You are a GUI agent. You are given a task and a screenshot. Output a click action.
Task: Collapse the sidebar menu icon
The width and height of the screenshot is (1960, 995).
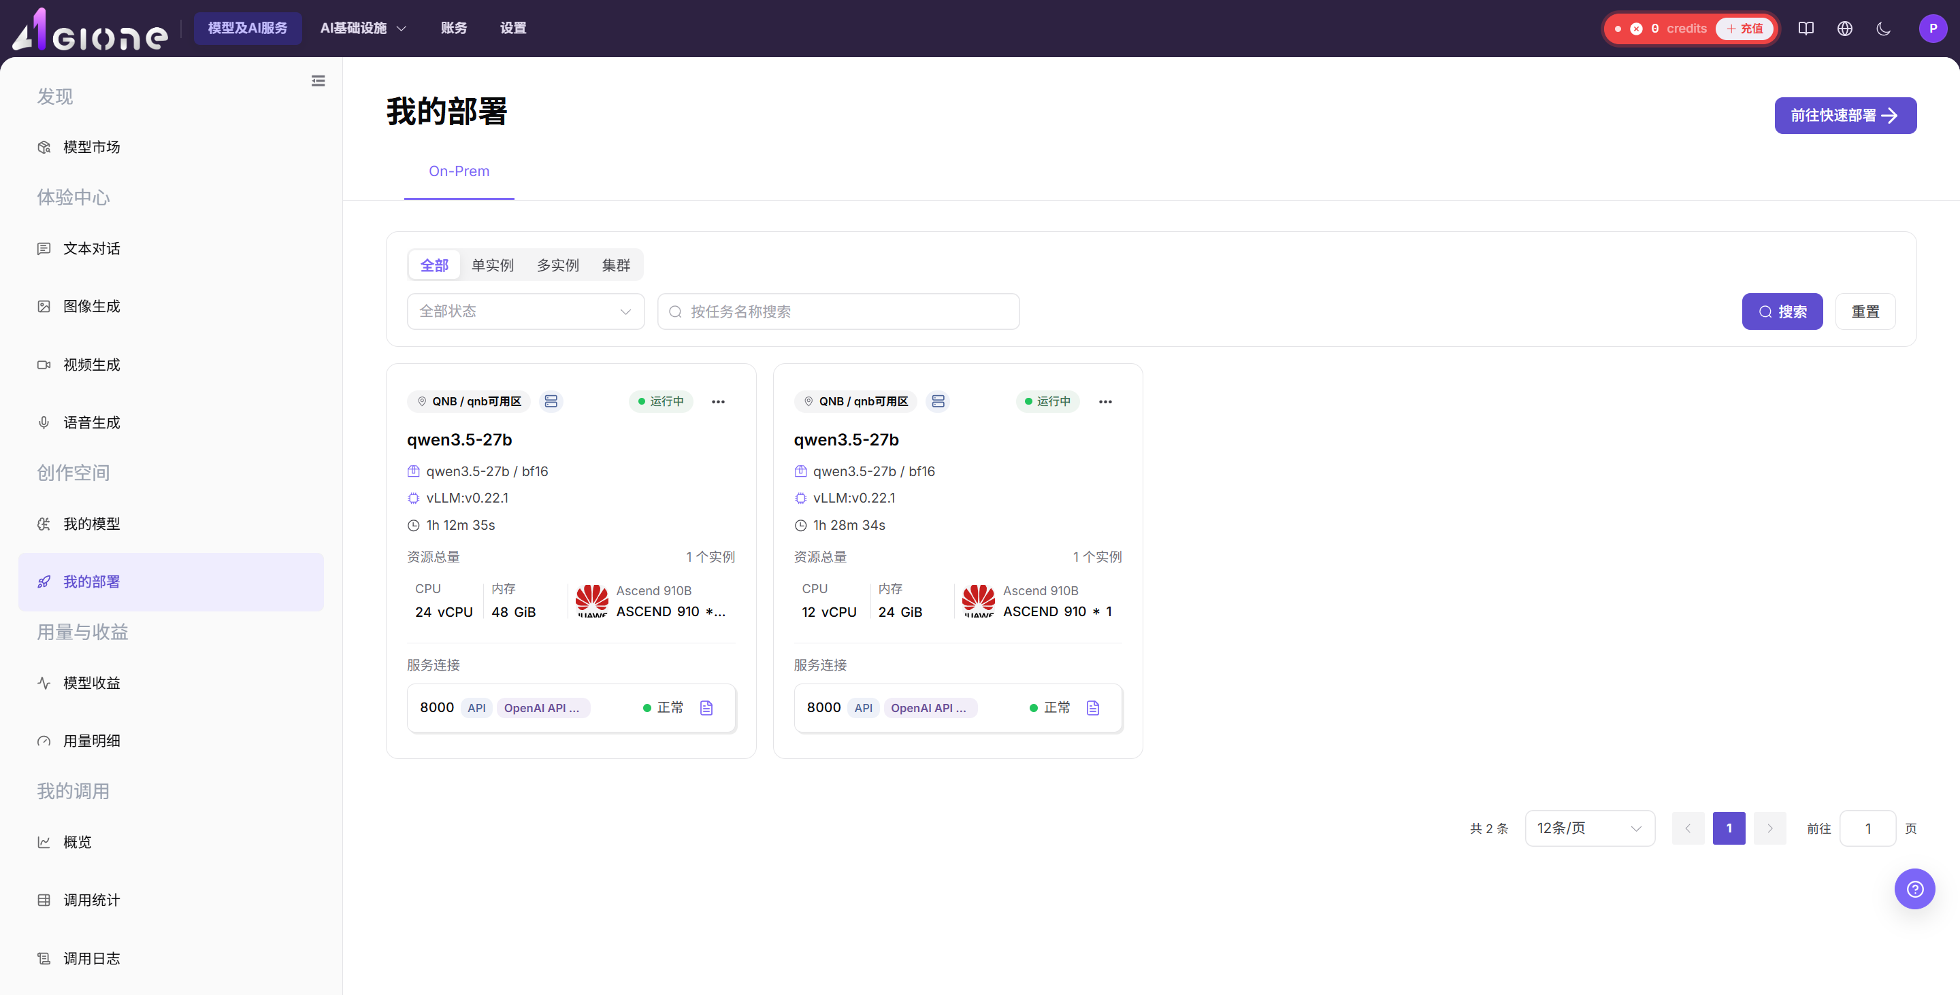[318, 80]
